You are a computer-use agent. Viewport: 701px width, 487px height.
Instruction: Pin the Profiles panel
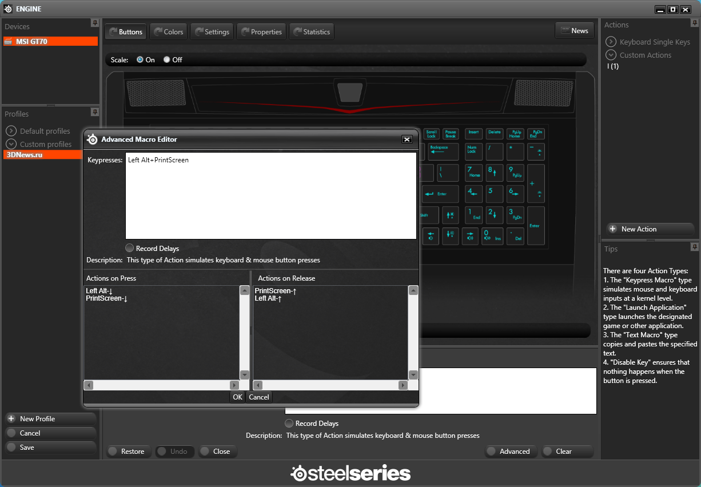[x=94, y=112]
